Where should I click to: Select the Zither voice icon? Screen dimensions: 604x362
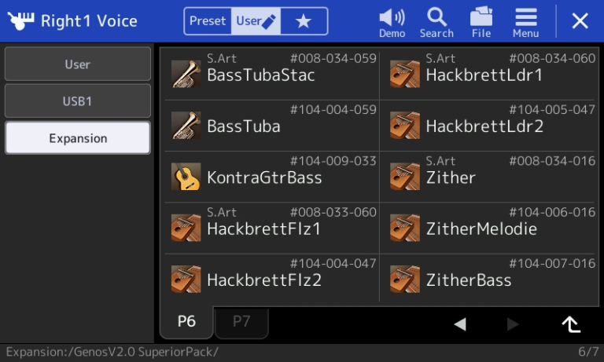point(405,176)
